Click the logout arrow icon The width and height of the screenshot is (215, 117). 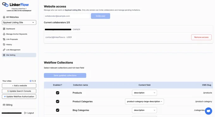(x=25, y=113)
